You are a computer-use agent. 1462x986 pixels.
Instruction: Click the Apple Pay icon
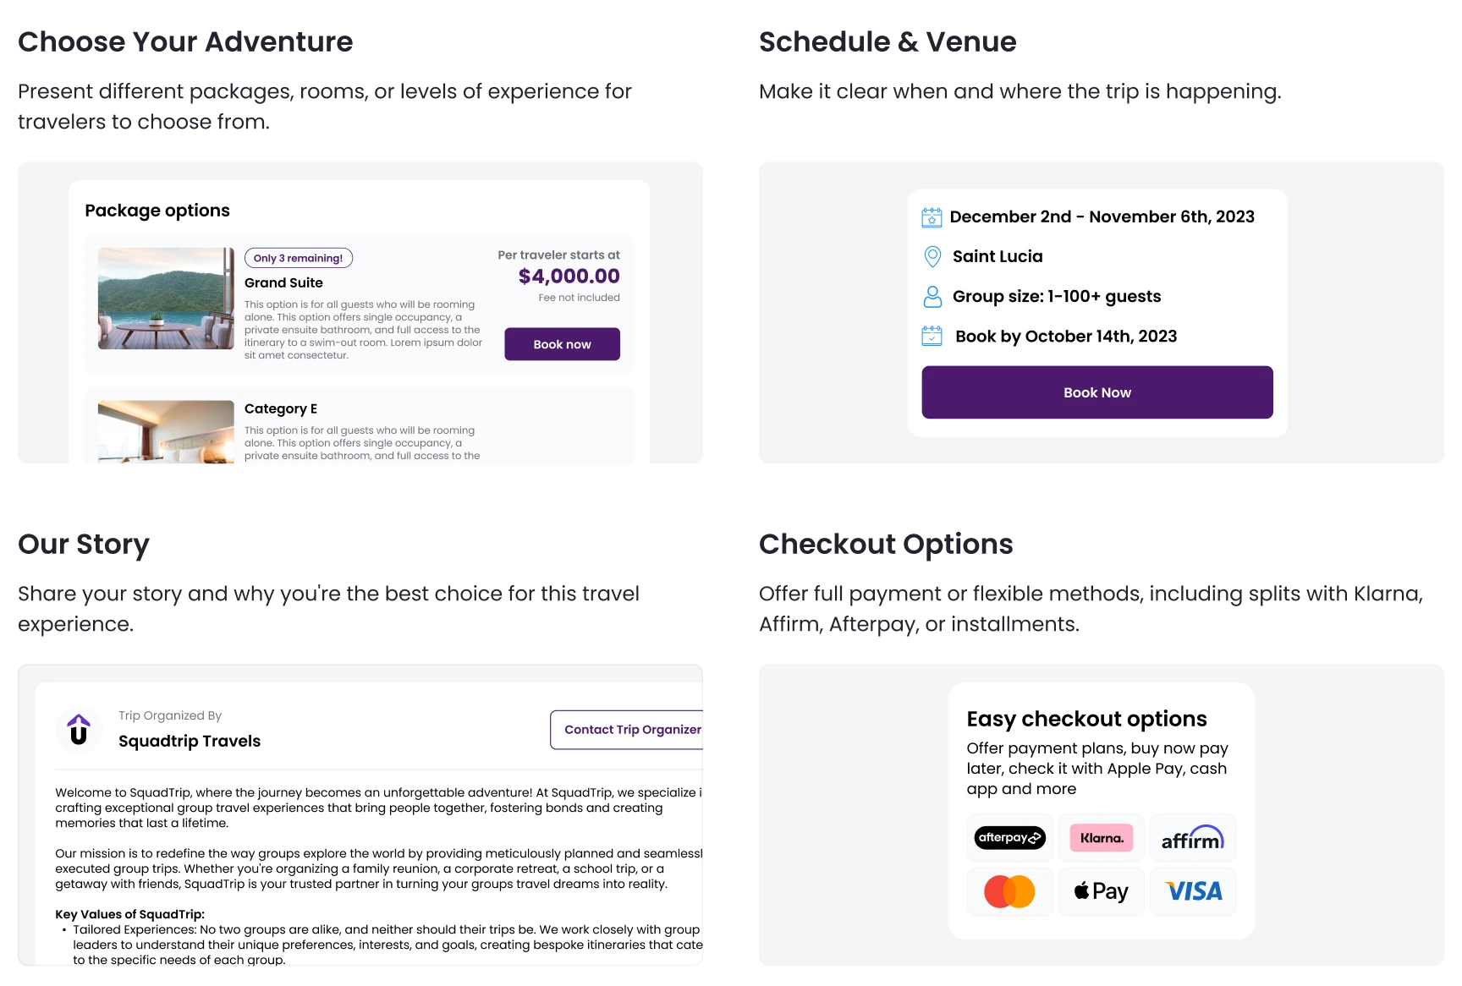pos(1101,890)
